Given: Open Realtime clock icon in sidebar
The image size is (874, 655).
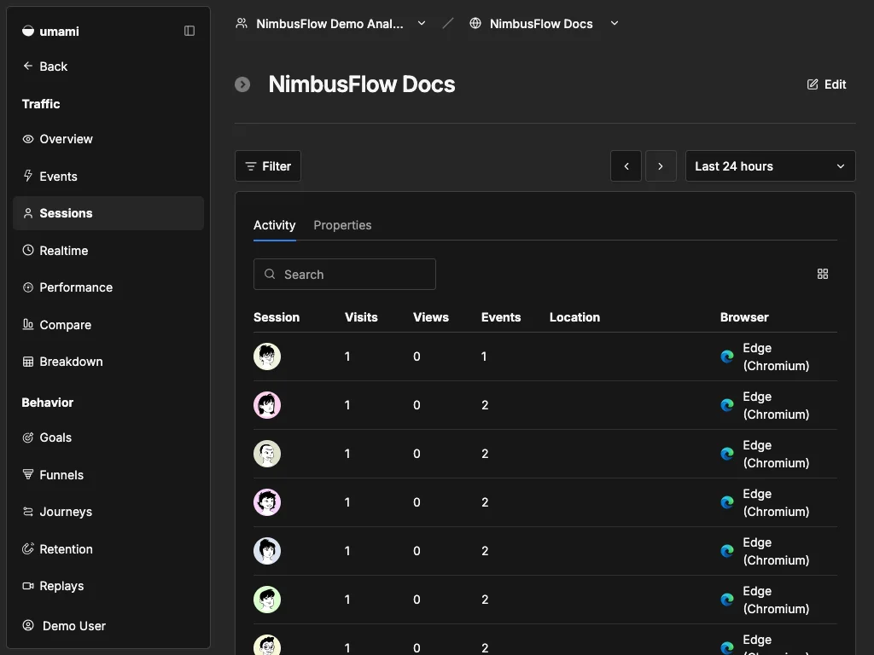Looking at the screenshot, I should (28, 250).
